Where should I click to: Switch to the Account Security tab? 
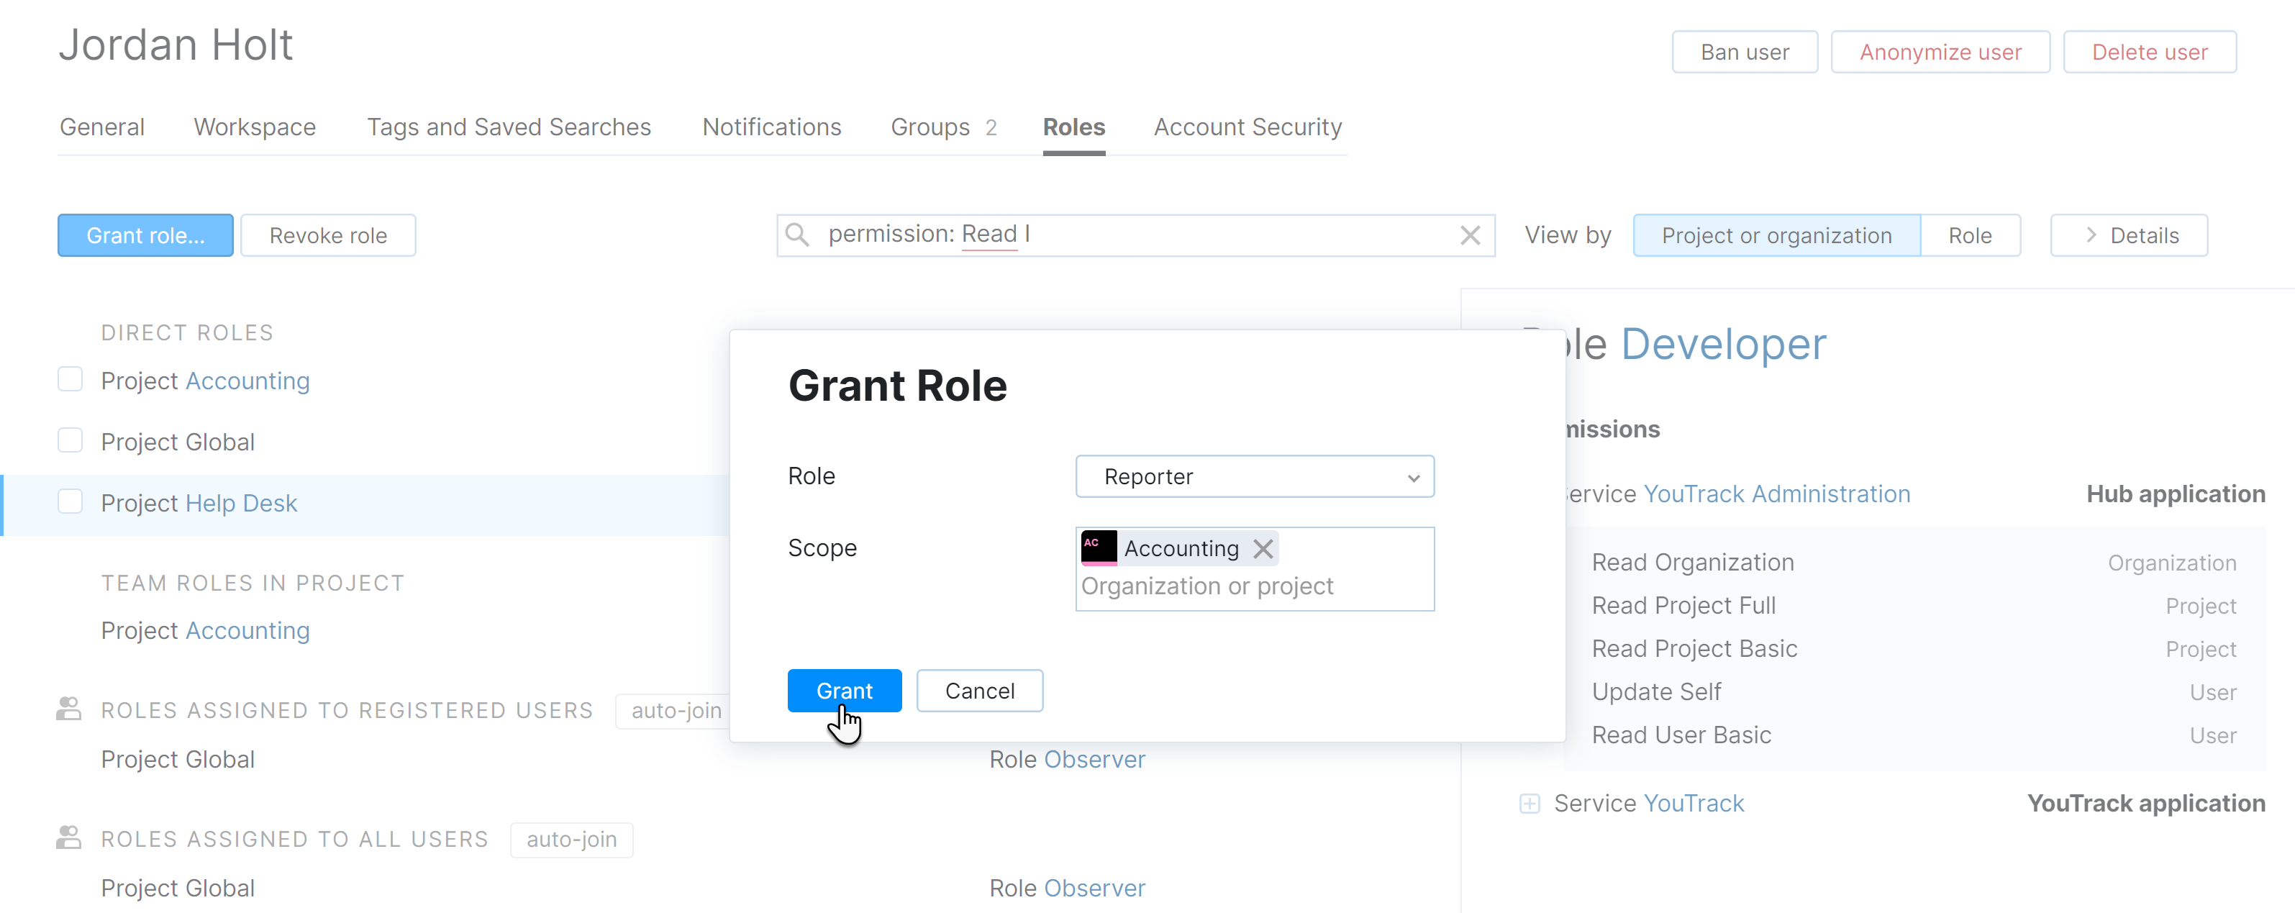pos(1248,127)
